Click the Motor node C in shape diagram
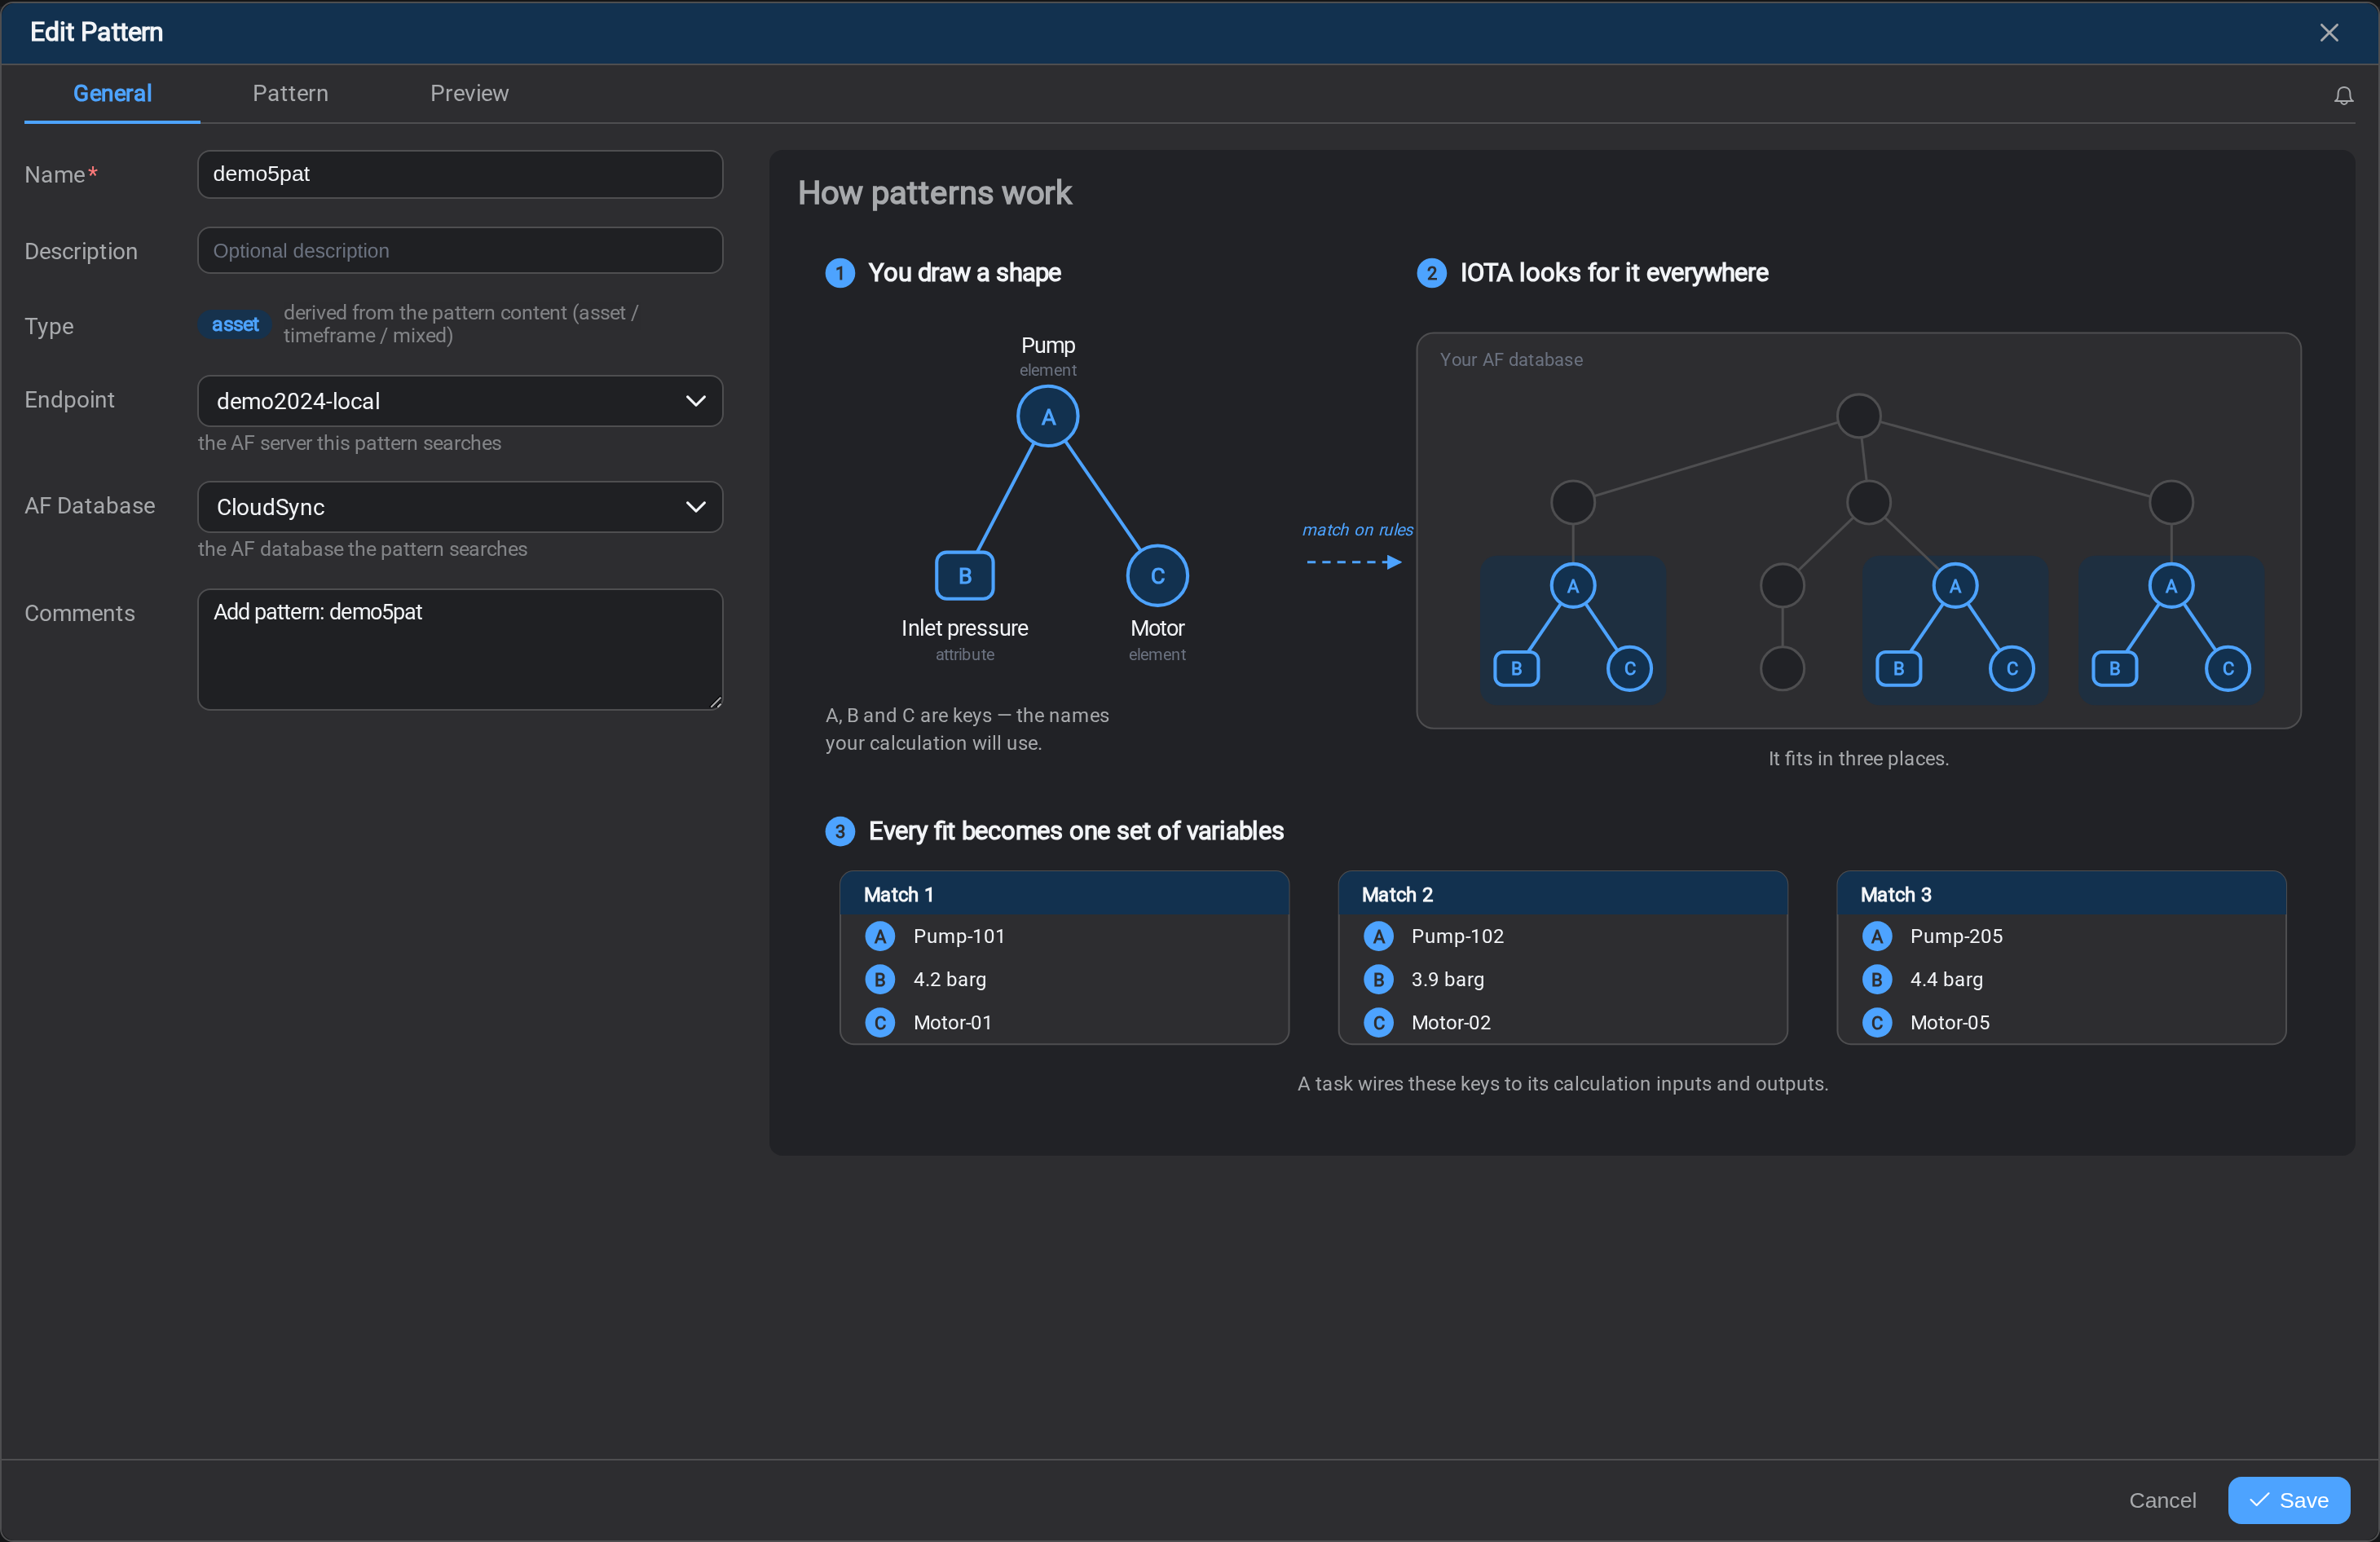Image resolution: width=2380 pixels, height=1542 pixels. pos(1157,576)
